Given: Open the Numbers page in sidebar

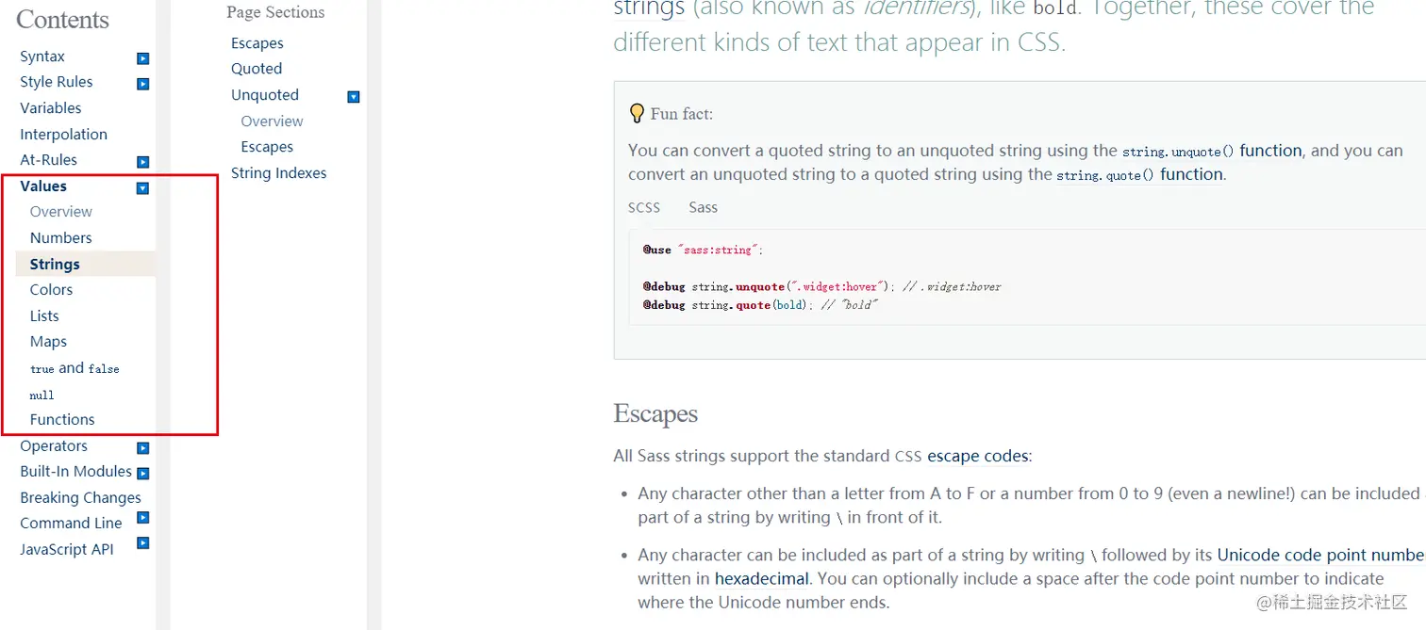Looking at the screenshot, I should coord(60,238).
